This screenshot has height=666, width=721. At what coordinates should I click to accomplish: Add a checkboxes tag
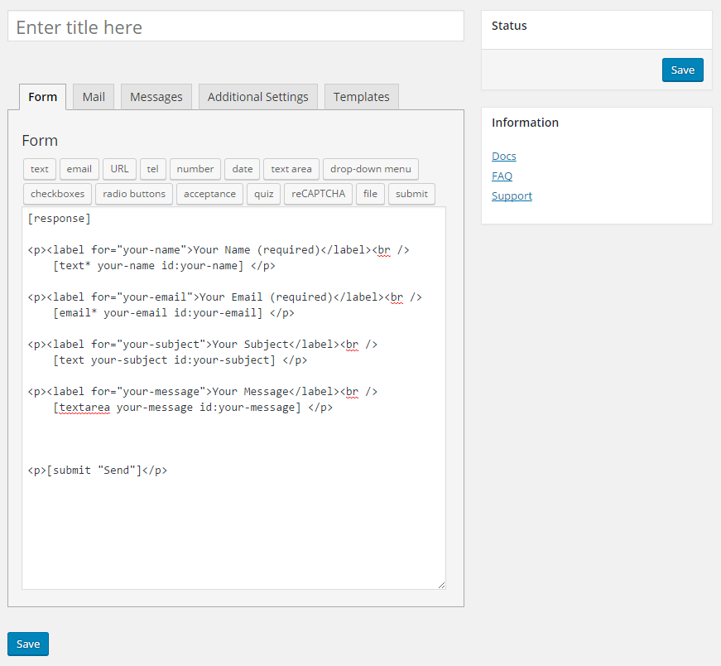click(x=57, y=194)
